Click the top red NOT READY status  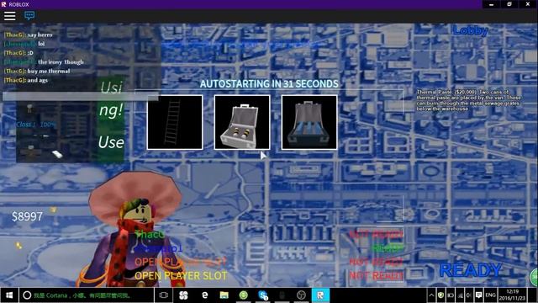coord(376,235)
